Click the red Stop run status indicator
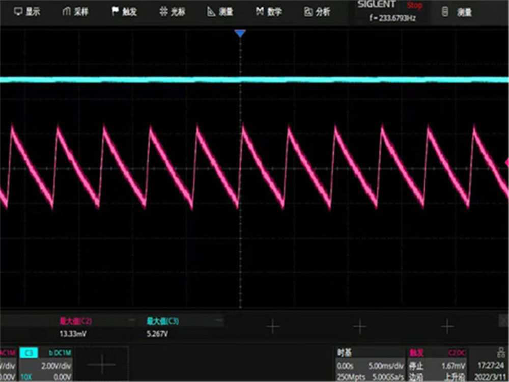 coord(414,6)
